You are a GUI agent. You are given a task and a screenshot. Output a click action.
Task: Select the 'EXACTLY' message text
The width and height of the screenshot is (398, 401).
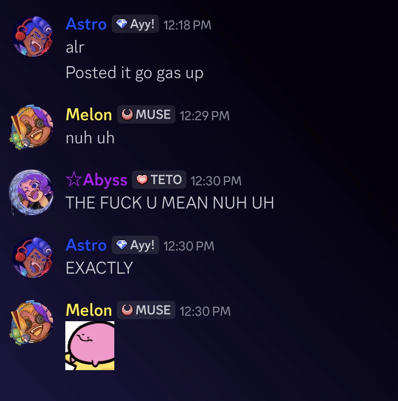coord(99,268)
